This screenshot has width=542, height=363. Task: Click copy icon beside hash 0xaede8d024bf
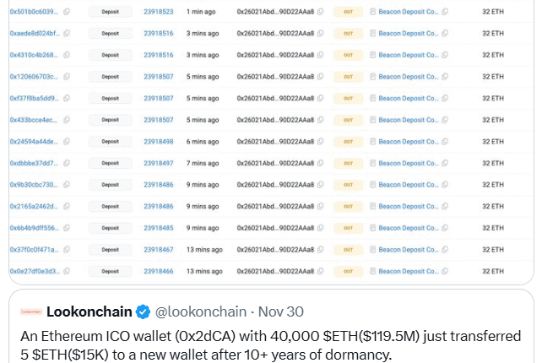[67, 35]
